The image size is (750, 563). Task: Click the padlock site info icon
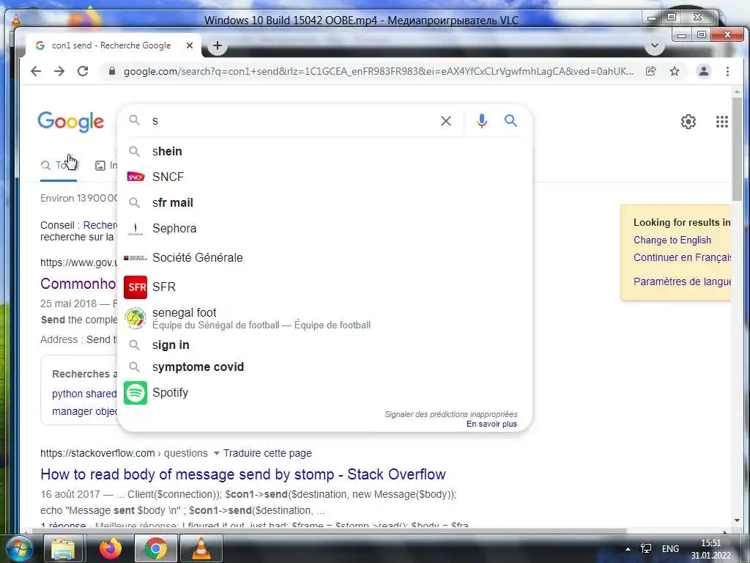[112, 71]
